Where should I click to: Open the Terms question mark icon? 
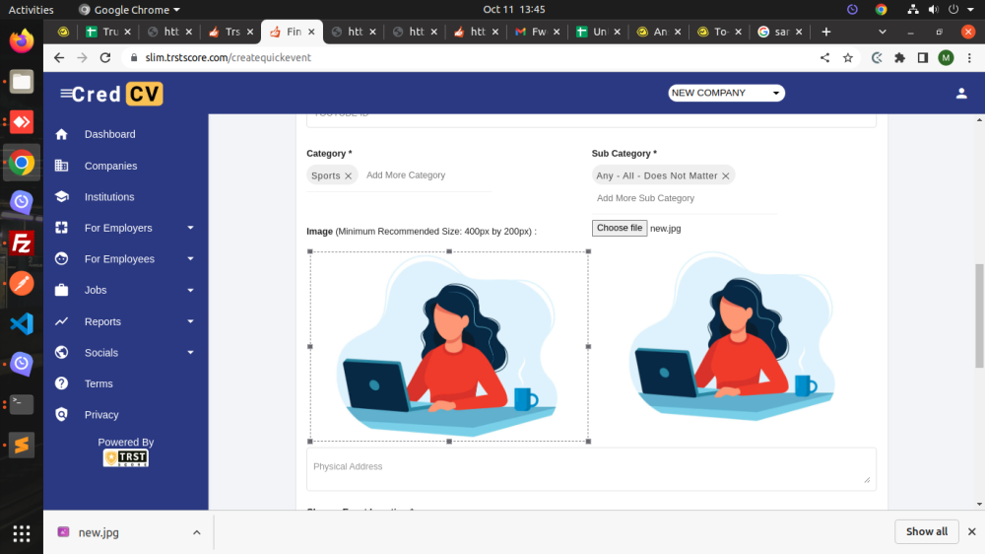tap(61, 382)
